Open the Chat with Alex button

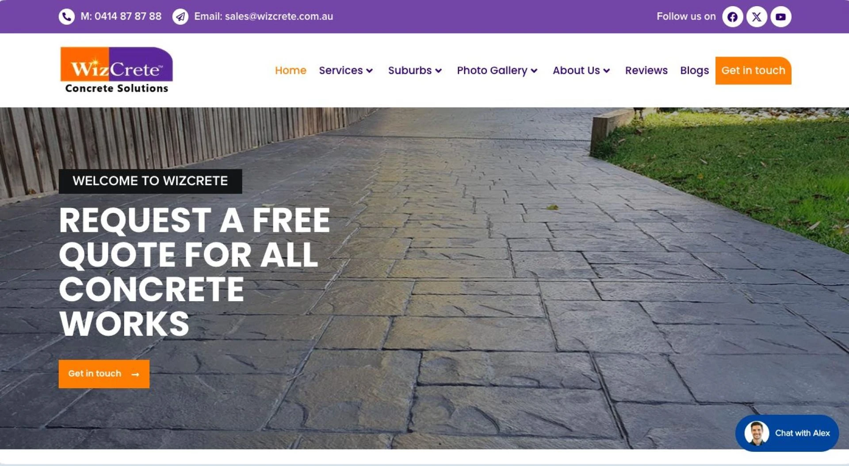787,433
